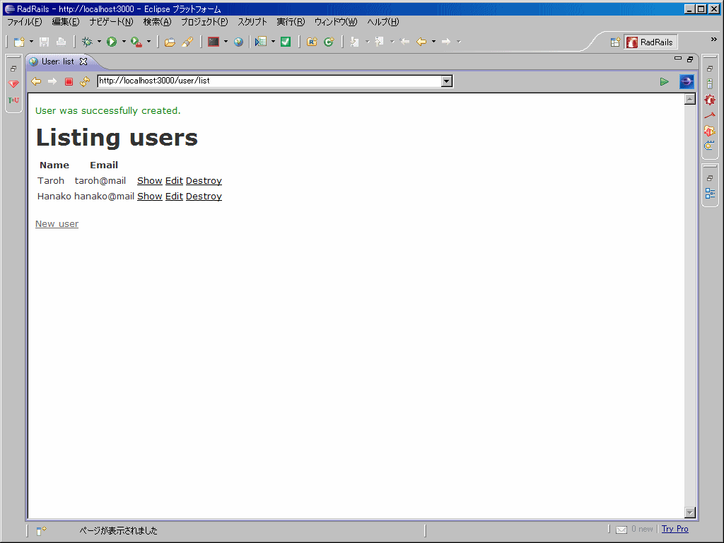724x543 pixels.
Task: Close the User: list tab
Action: point(83,62)
